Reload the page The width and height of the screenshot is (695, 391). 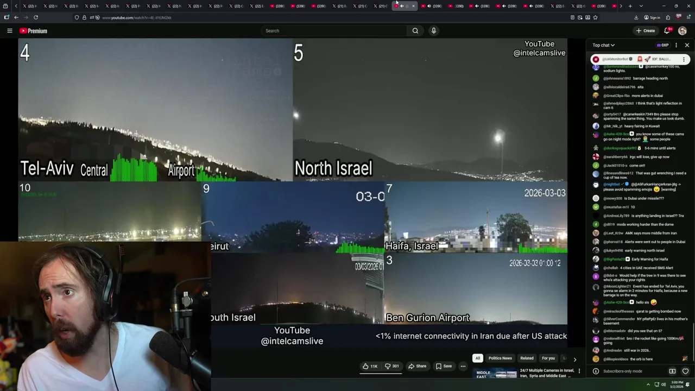36,17
